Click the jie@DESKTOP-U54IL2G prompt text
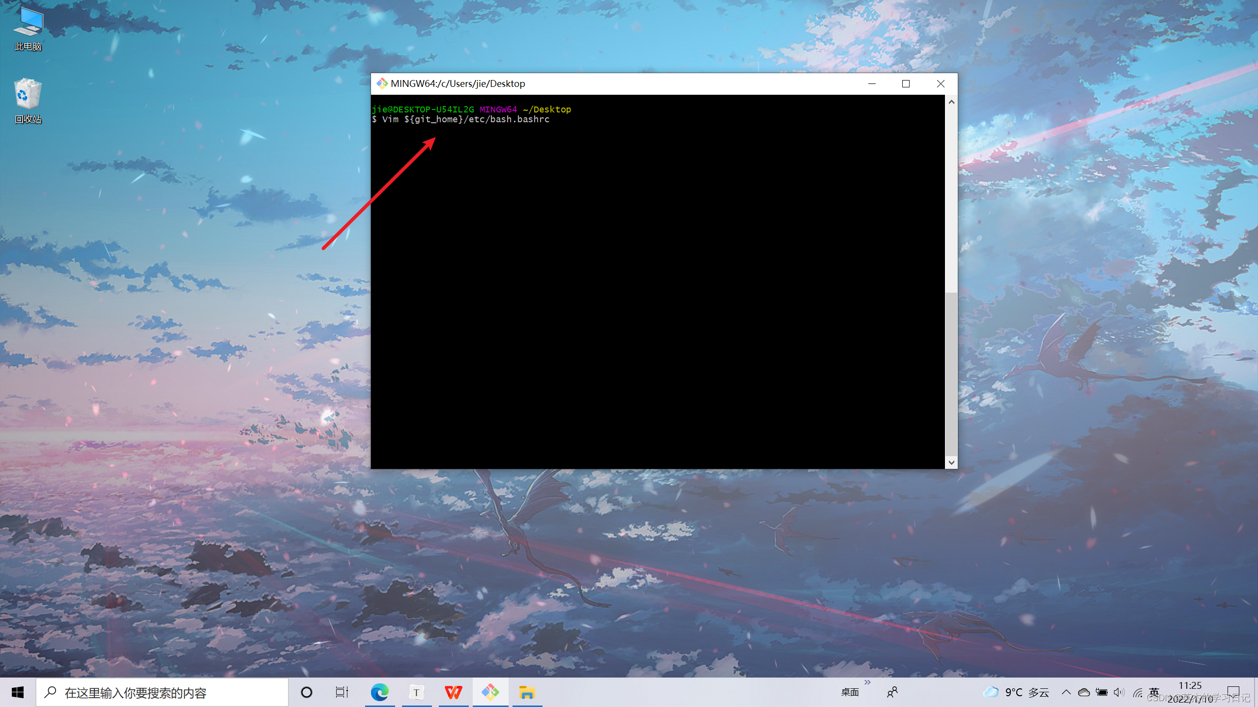This screenshot has height=707, width=1258. point(423,109)
